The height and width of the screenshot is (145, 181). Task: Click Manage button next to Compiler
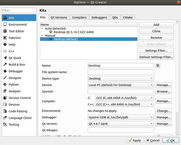(164, 101)
